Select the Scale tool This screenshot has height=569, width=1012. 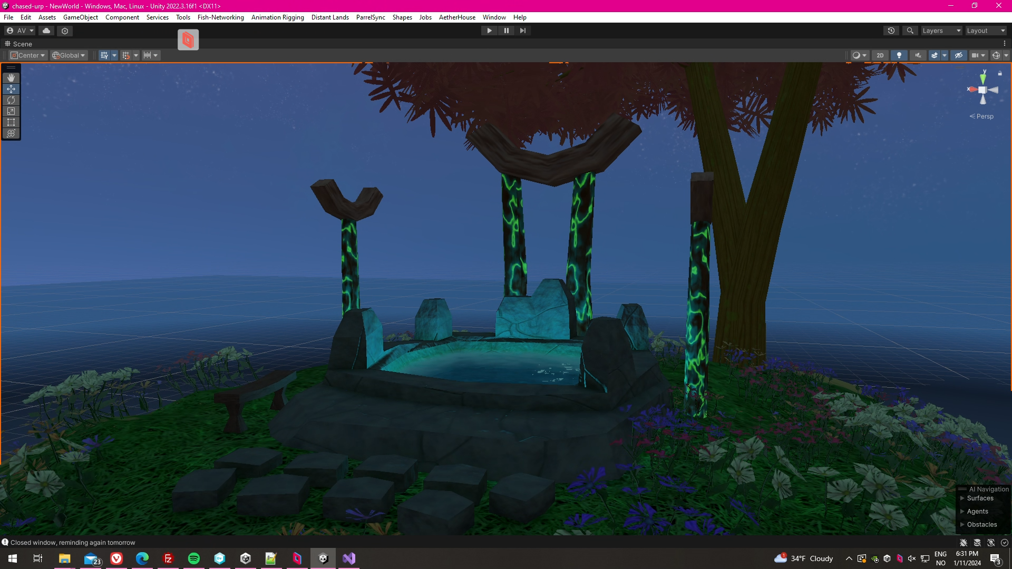pyautogui.click(x=11, y=111)
